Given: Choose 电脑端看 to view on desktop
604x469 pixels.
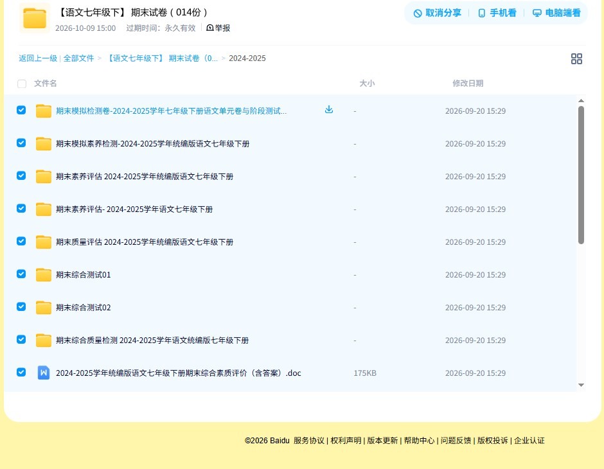Looking at the screenshot, I should [x=556, y=13].
